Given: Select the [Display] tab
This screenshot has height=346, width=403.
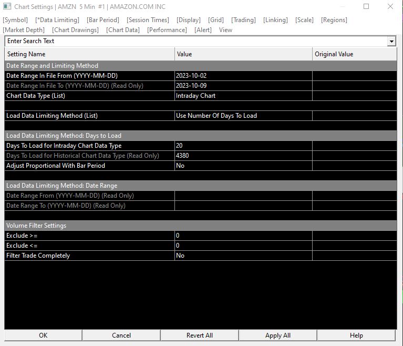Looking at the screenshot, I should [189, 20].
